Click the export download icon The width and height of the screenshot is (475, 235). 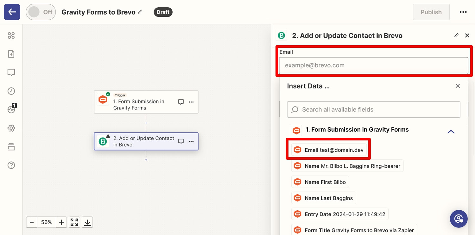(x=87, y=222)
